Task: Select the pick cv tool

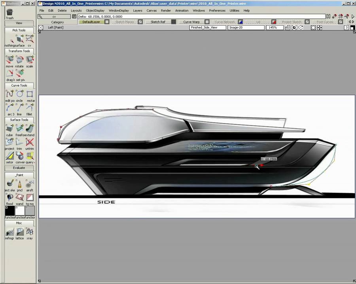Action: pyautogui.click(x=30, y=39)
